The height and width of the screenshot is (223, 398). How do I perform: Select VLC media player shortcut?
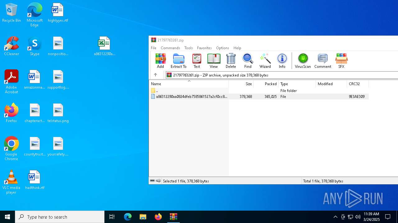tap(12, 182)
